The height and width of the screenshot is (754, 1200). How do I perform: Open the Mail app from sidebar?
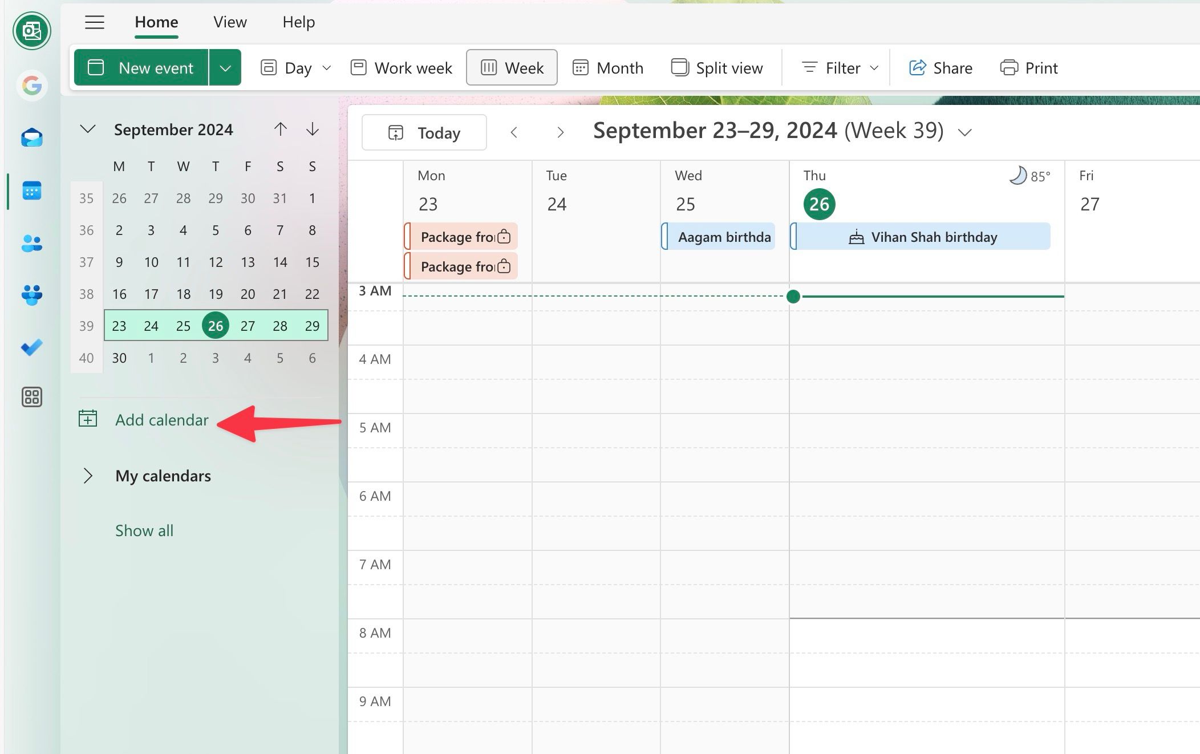[x=33, y=137]
